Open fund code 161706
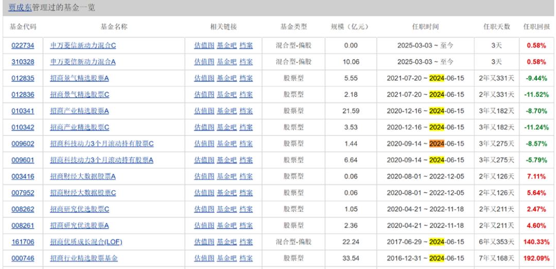Viewport: 556px width, 269px height. tap(23, 242)
